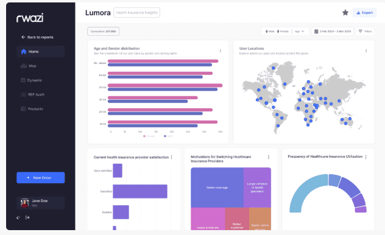Click the Dynamic icon in sidebar
Screen dimensions: 385x235
23,80
